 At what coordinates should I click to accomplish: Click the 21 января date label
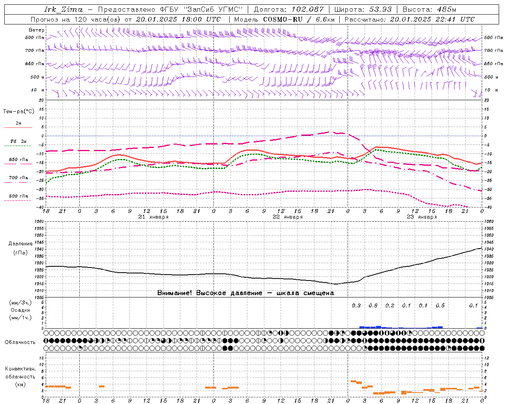point(153,217)
